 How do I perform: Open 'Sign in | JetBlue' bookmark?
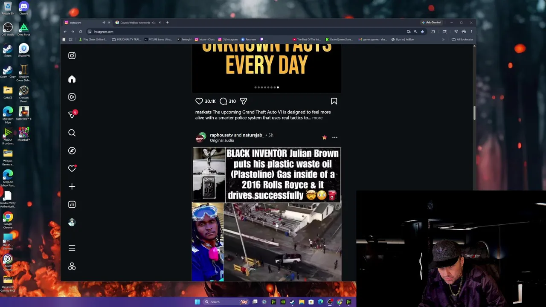coord(402,40)
